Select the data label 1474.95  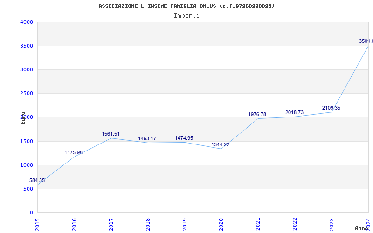click(184, 138)
